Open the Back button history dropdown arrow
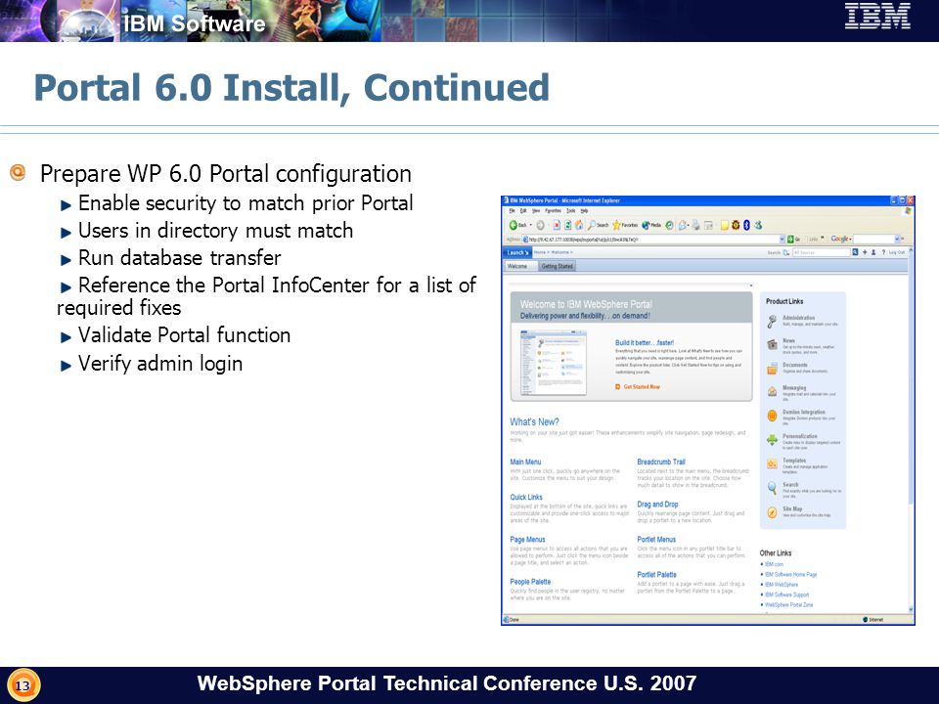Viewport: 939px width, 704px height. (530, 225)
